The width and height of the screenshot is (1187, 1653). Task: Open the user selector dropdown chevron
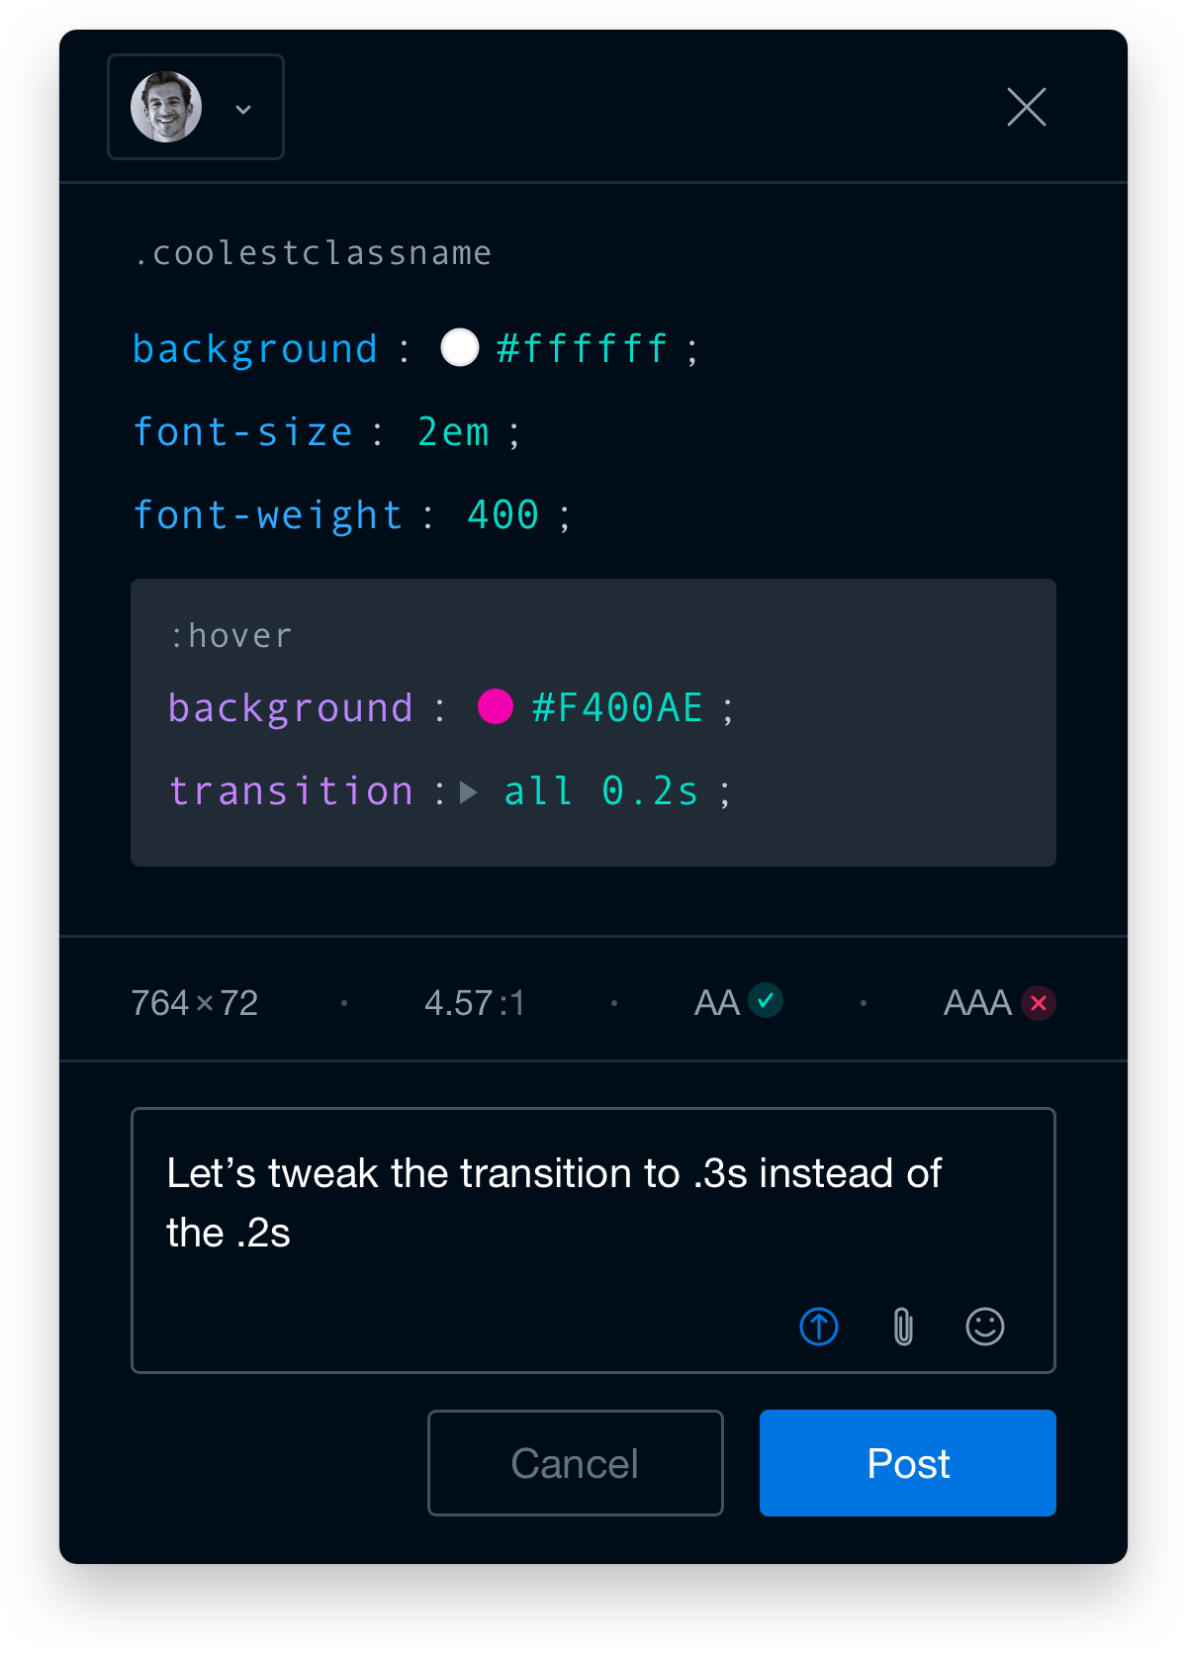point(243,109)
